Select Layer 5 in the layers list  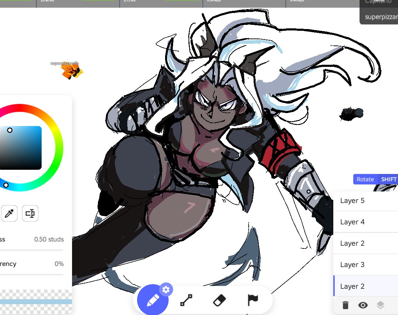coord(365,201)
